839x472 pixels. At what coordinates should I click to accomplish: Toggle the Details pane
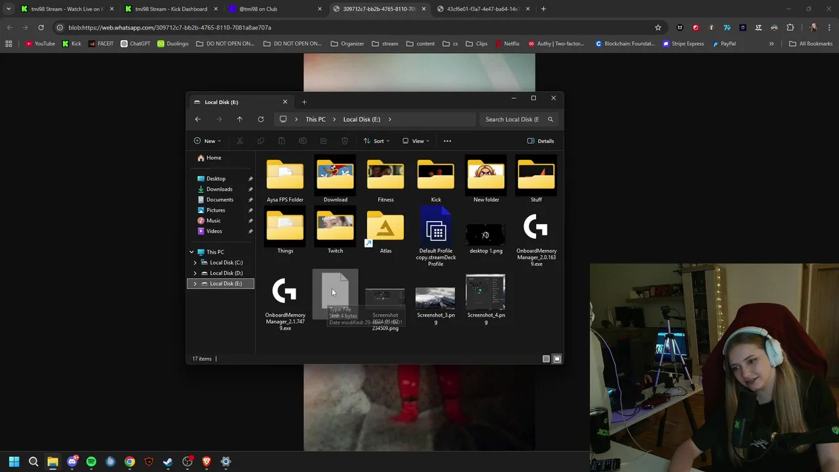(x=541, y=141)
